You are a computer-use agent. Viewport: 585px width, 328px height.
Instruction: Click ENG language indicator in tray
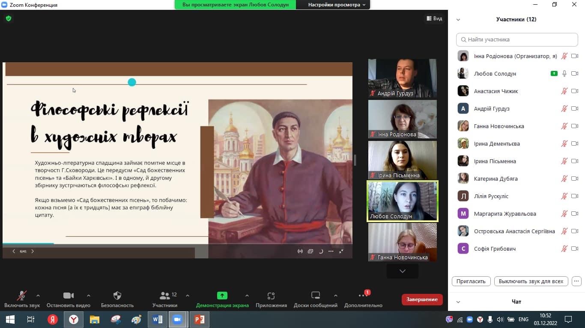point(523,319)
